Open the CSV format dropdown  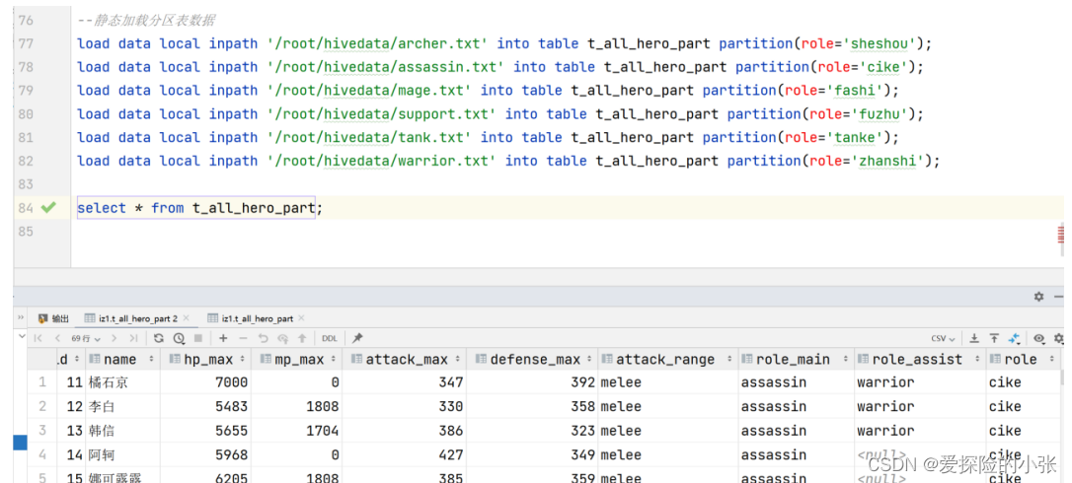[x=943, y=338]
